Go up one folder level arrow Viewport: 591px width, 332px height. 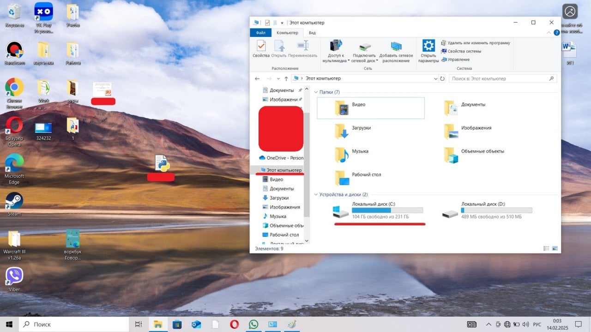point(286,79)
